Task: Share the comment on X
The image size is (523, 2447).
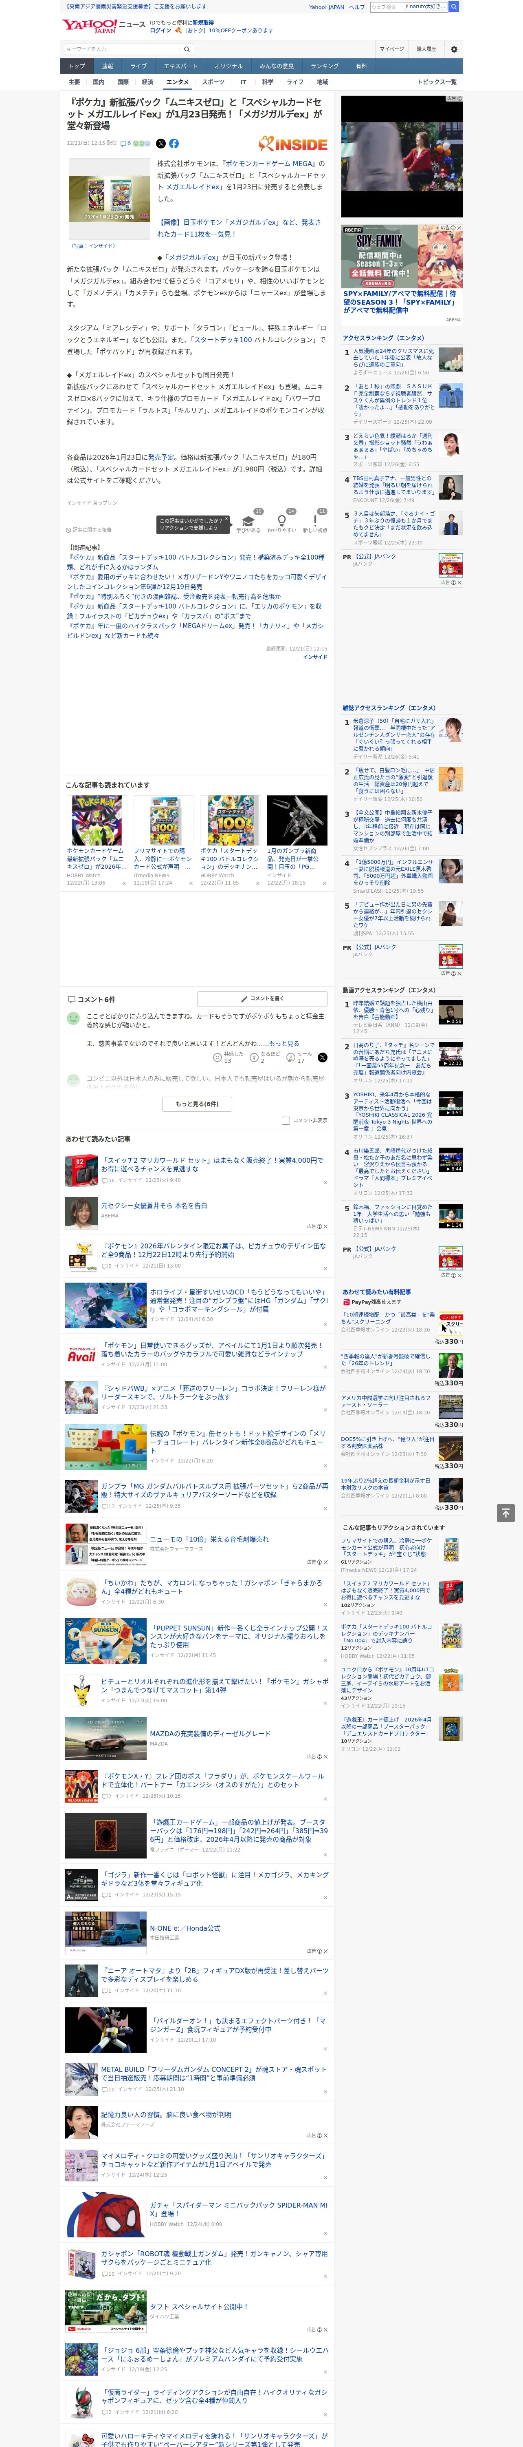Action: tap(323, 1057)
